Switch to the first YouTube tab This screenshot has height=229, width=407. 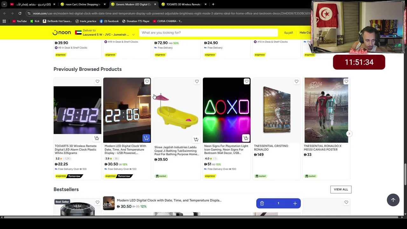33,4
